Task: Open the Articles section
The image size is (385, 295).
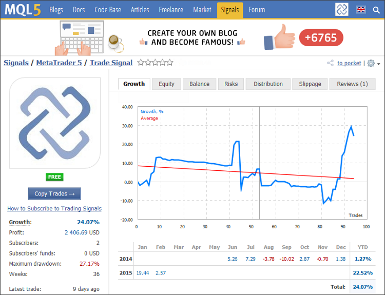Action: 140,10
